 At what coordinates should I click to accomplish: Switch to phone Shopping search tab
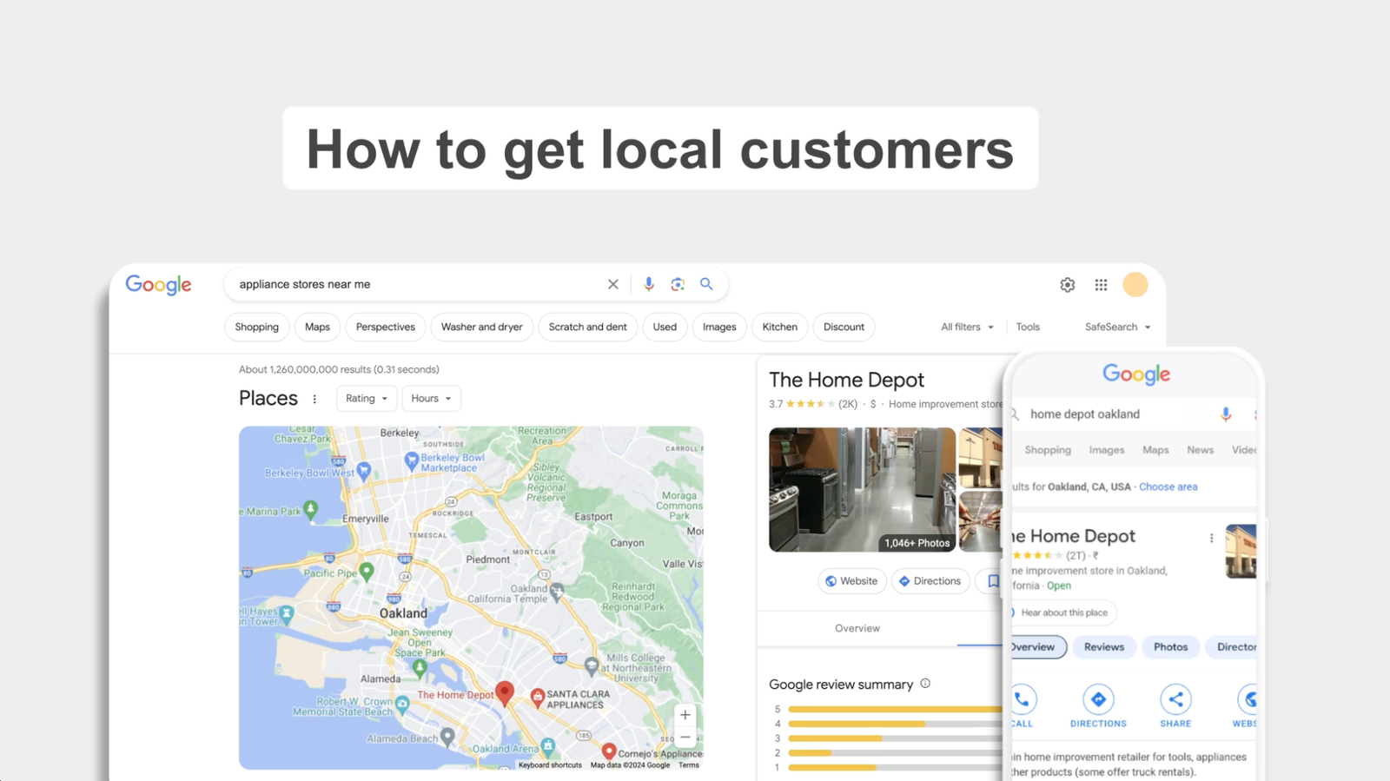click(1048, 450)
